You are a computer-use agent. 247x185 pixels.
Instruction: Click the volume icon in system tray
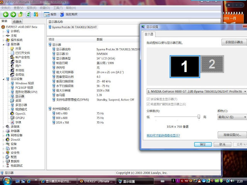coord(232,181)
